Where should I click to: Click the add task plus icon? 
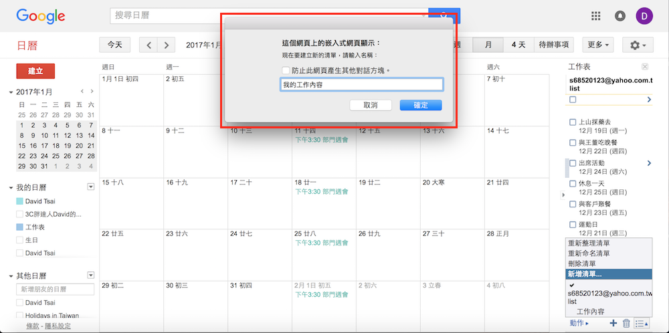click(x=613, y=324)
